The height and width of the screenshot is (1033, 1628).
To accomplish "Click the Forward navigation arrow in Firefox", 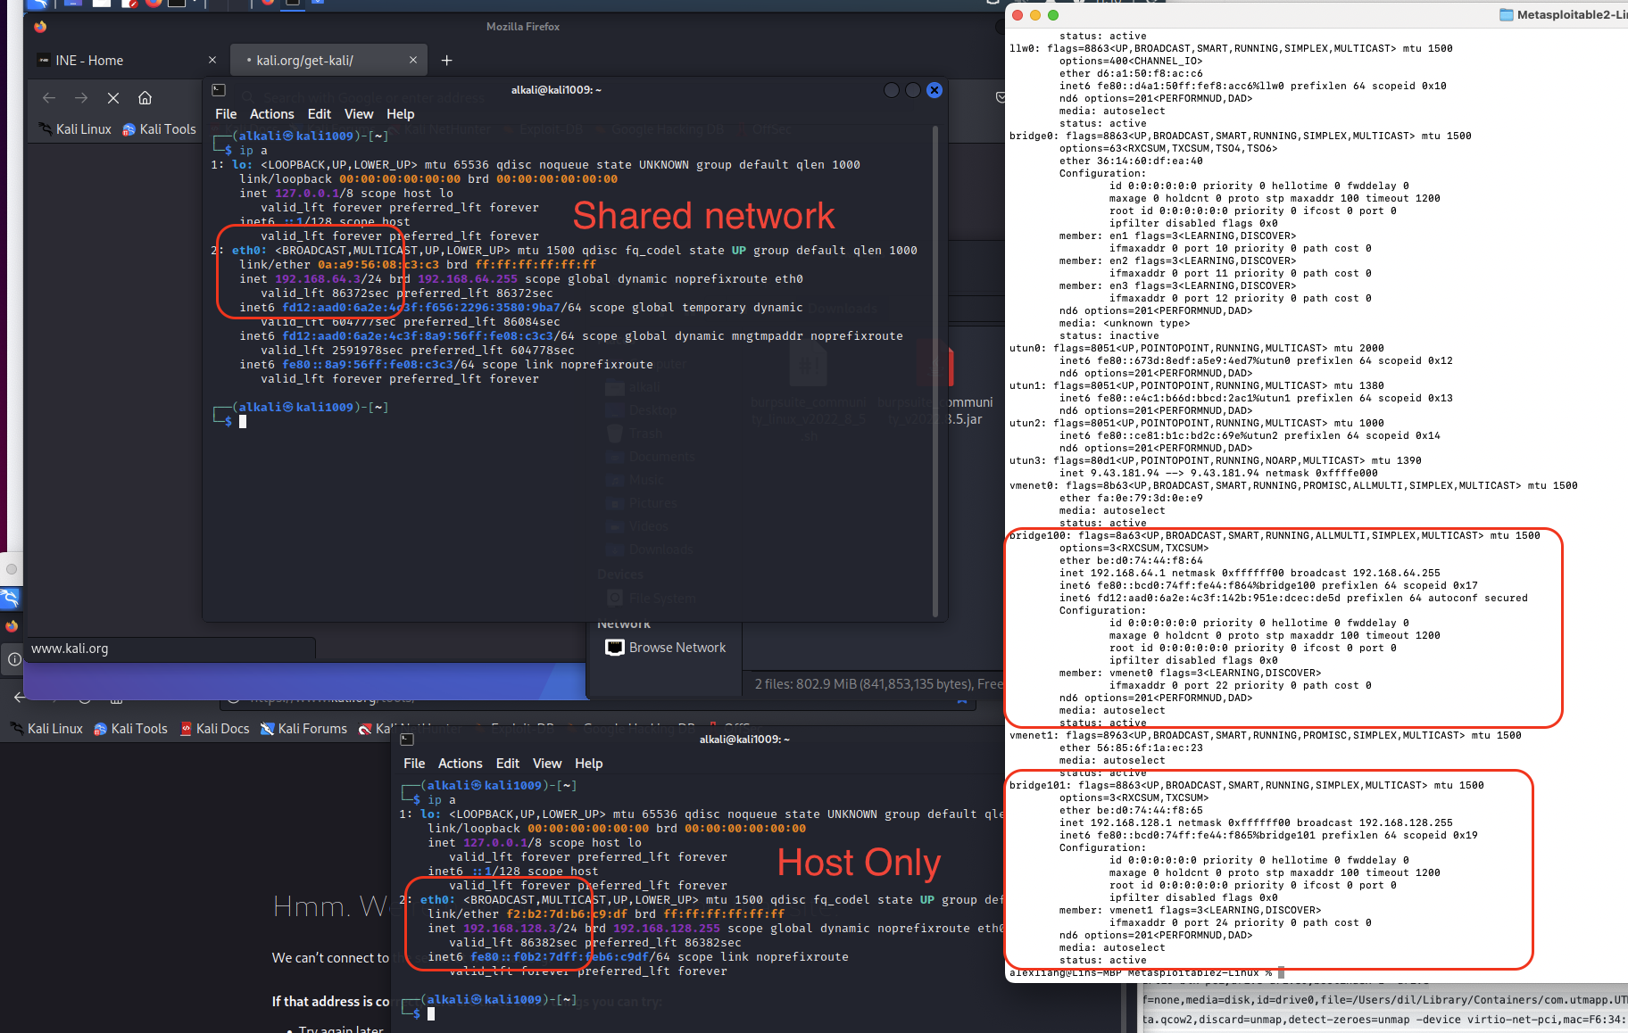I will tap(82, 98).
